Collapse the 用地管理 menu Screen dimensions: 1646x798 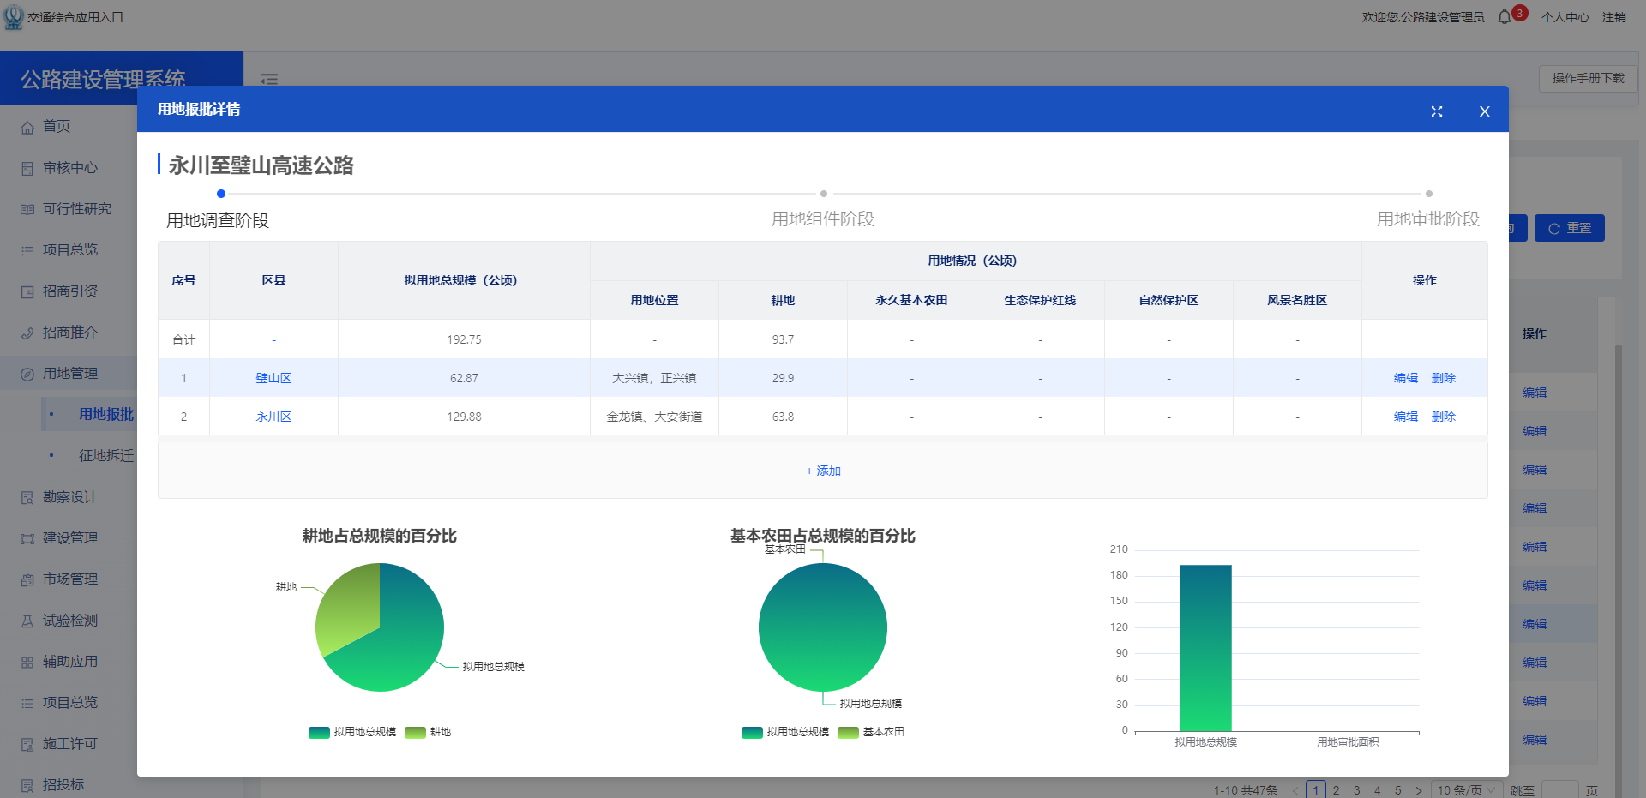pos(69,373)
